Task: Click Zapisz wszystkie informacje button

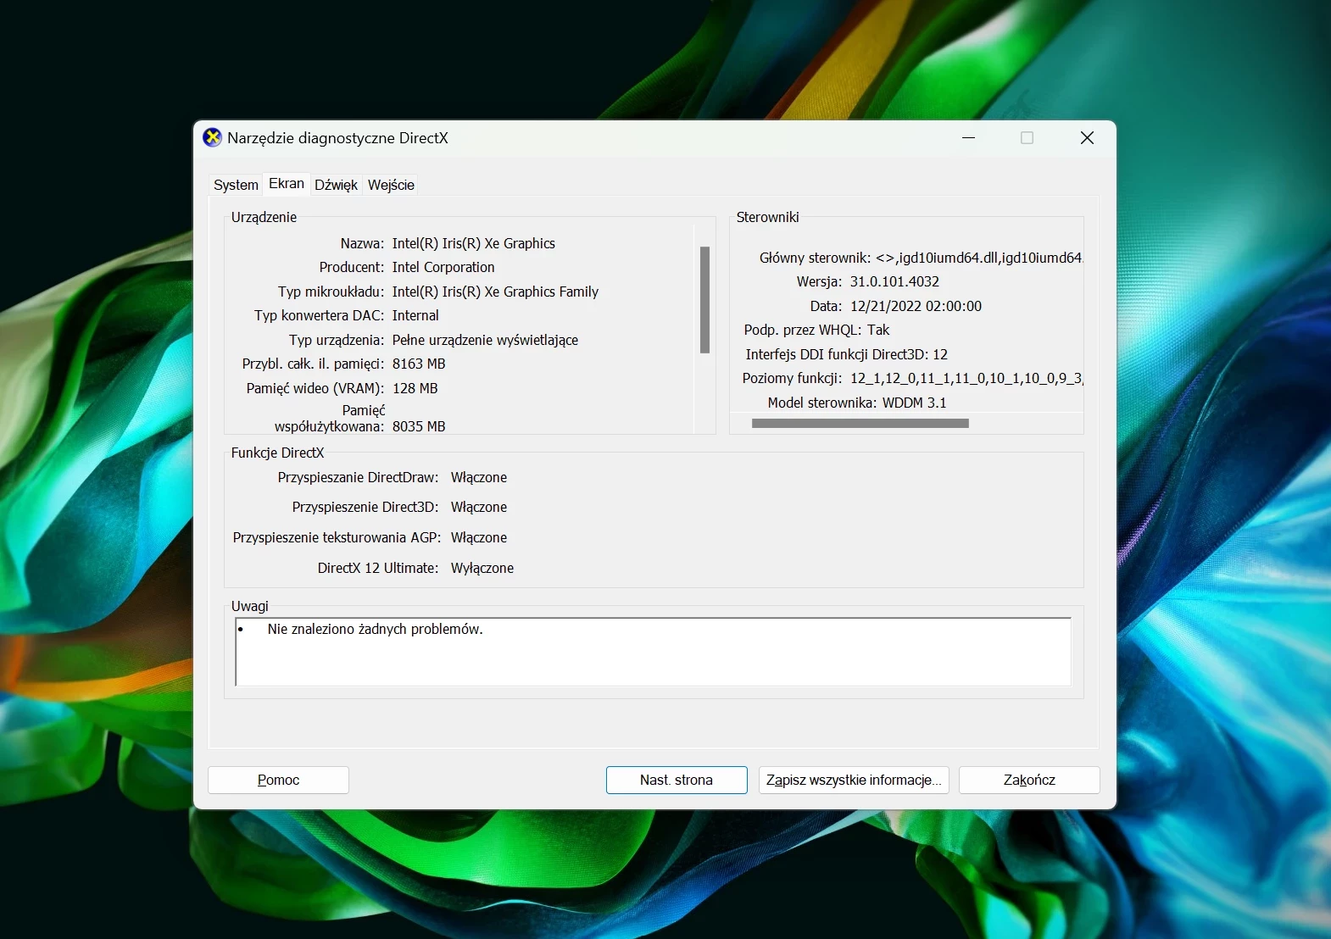Action: [x=854, y=780]
